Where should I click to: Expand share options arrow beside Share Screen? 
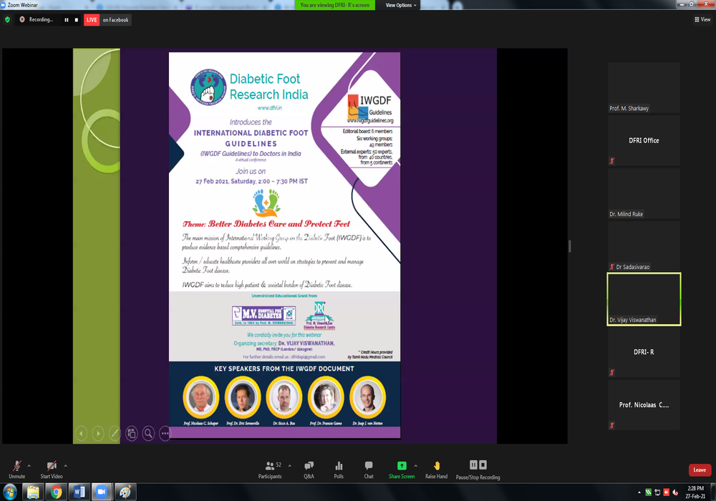click(x=415, y=465)
